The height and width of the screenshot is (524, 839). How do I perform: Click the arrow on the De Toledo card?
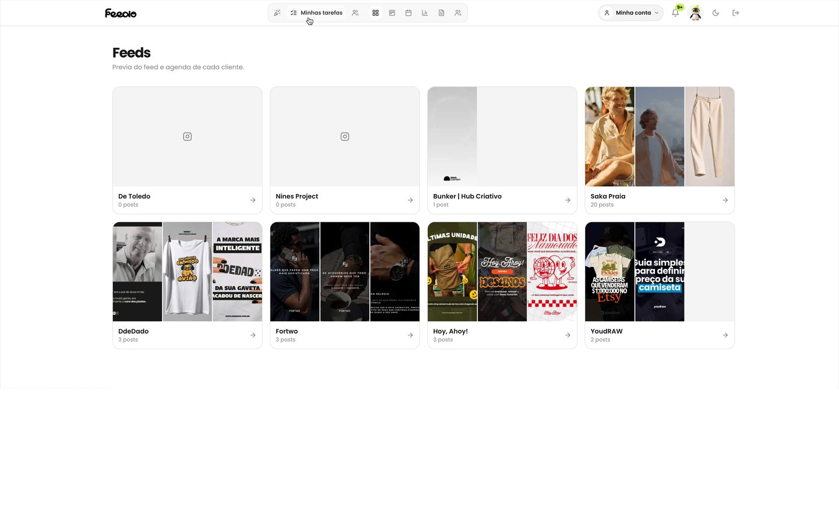tap(253, 200)
